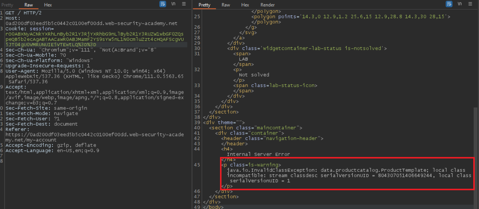Click the 'Upgrade-Insecure-Requests: 1' line
479x209 pixels.
point(47,66)
